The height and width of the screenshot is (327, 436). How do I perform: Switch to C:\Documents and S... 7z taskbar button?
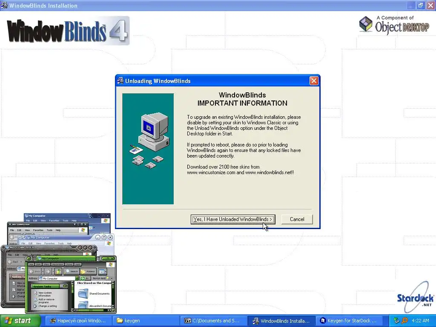point(214,321)
